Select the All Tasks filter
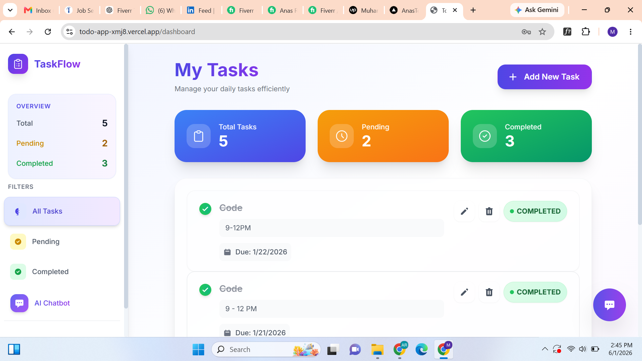The height and width of the screenshot is (361, 642). (62, 211)
